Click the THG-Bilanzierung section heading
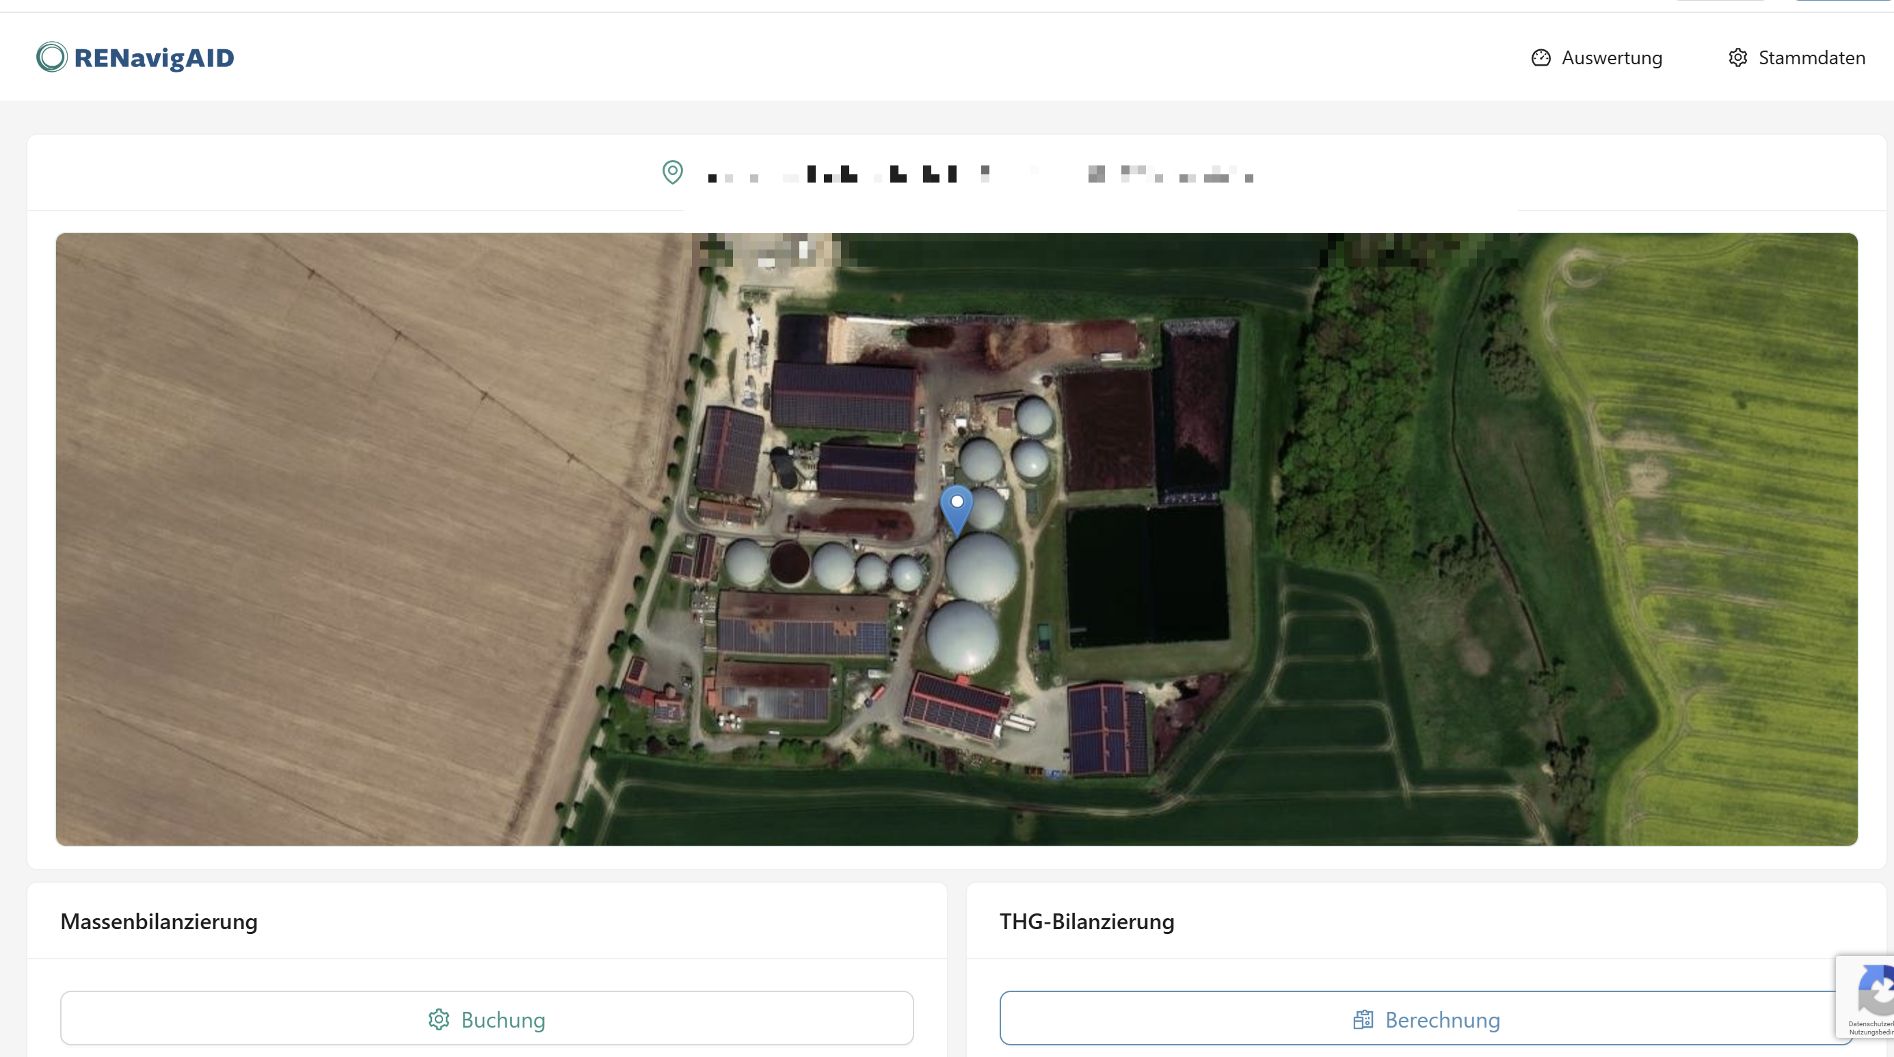This screenshot has height=1057, width=1894. [x=1086, y=921]
